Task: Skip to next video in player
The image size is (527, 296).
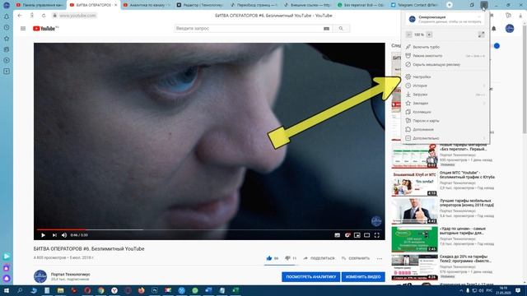Action: pos(54,235)
